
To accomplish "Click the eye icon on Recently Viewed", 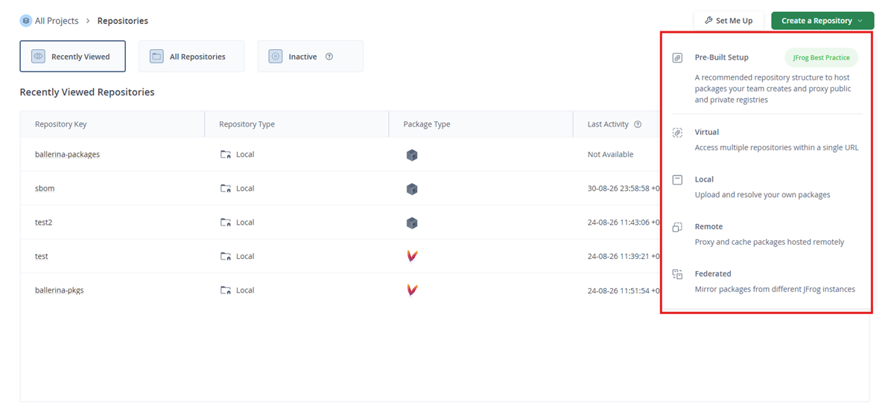I will 38,57.
